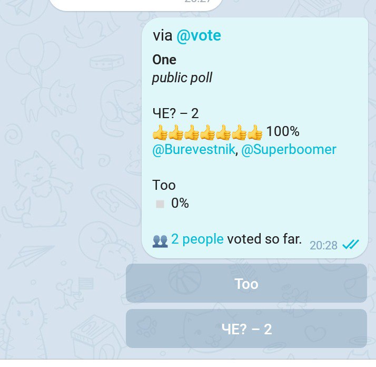Click the two-people silhouettes icon

point(160,240)
